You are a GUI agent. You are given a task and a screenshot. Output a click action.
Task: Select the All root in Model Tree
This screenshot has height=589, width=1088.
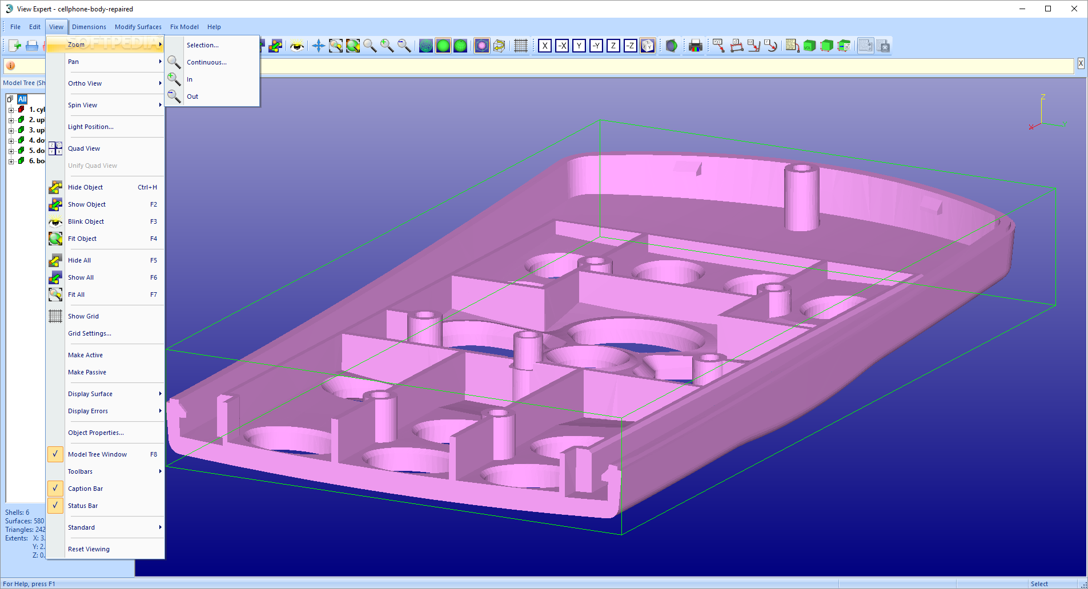click(x=22, y=99)
